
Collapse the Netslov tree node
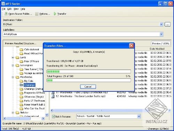click(13, 112)
